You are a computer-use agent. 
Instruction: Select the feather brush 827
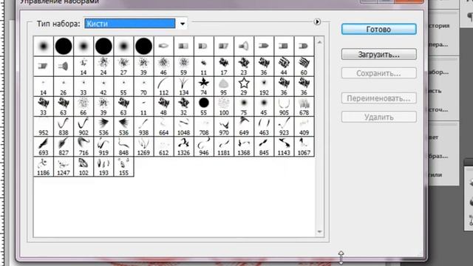coord(64,146)
